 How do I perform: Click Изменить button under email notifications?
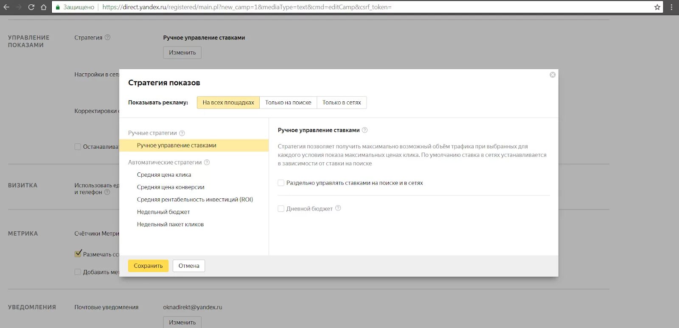[182, 322]
